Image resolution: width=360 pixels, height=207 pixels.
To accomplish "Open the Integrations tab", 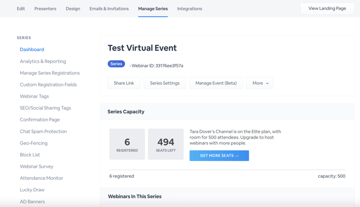I will [x=189, y=9].
